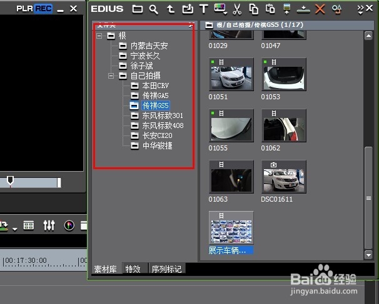Open the color bars new clip icon
Viewport: 379px width, 304px height.
point(220,9)
